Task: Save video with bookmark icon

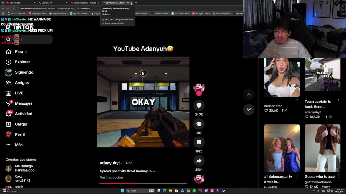Action: click(x=199, y=142)
